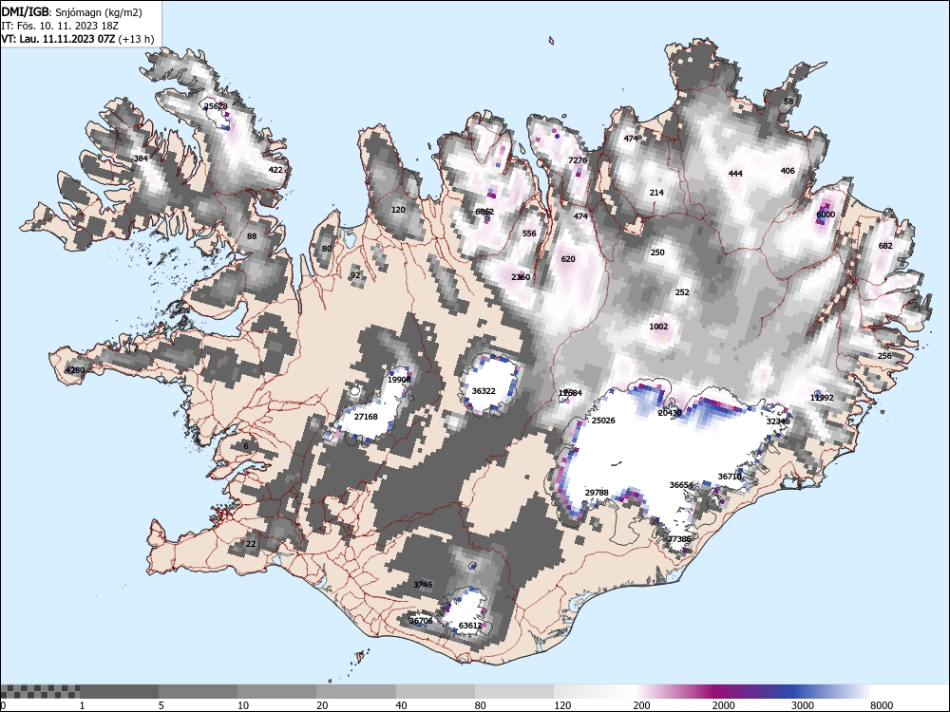Click the glacier value 36322
Viewport: 950px width, 712px height.
click(484, 391)
